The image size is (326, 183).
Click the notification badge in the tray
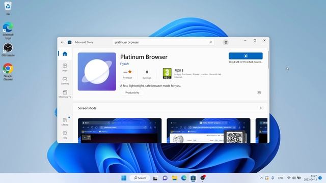tap(320, 178)
